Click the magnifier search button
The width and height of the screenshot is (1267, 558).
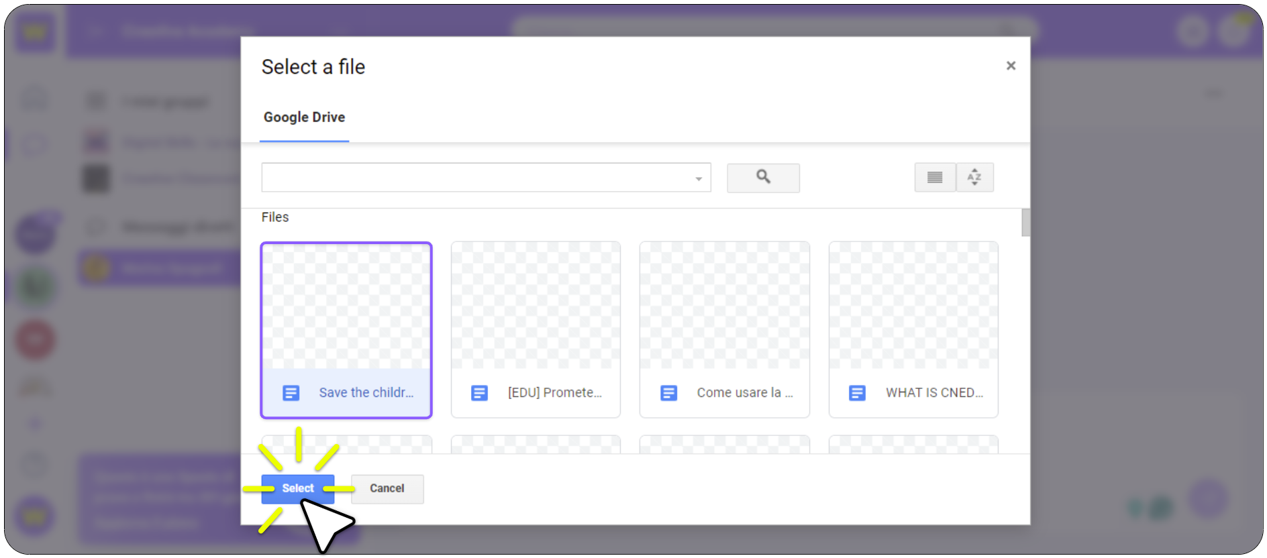[763, 178]
